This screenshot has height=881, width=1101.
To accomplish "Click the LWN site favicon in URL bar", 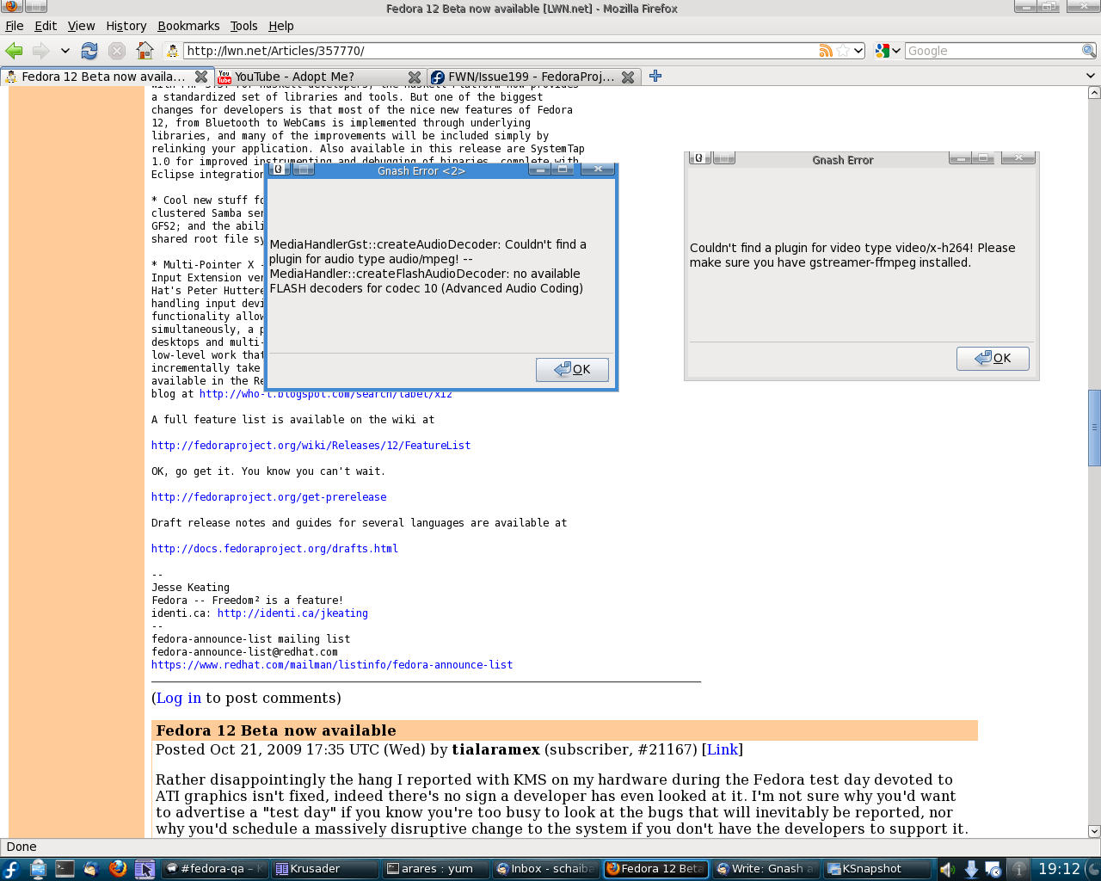I will (172, 51).
